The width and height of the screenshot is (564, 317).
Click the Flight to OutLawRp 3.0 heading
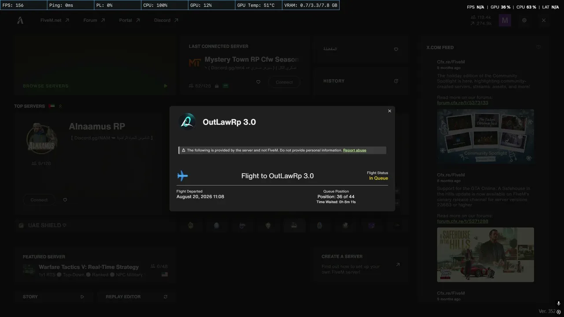(x=278, y=176)
